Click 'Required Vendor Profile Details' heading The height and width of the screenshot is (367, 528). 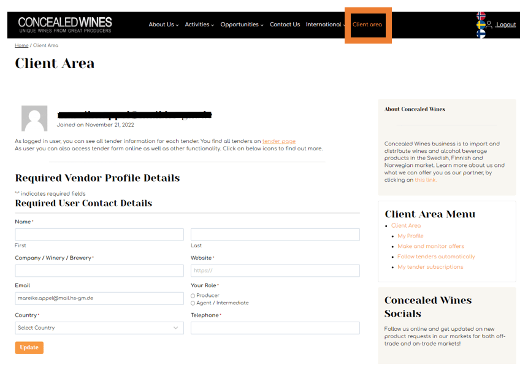click(98, 178)
